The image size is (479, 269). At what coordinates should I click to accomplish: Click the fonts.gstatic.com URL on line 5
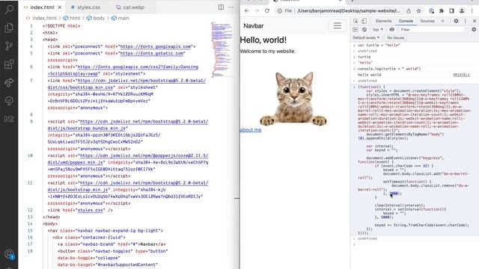[x=152, y=53]
